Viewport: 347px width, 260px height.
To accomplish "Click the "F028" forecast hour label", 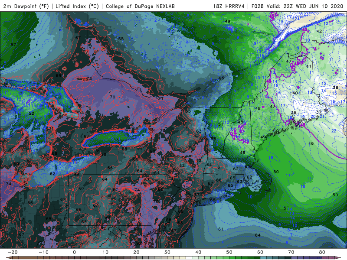I will pyautogui.click(x=258, y=6).
